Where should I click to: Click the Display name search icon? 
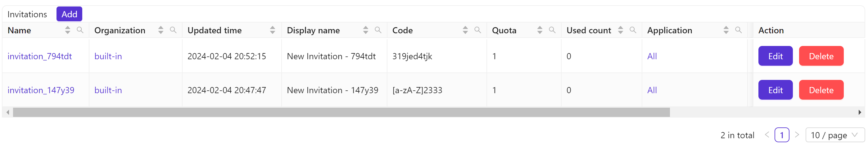point(378,30)
